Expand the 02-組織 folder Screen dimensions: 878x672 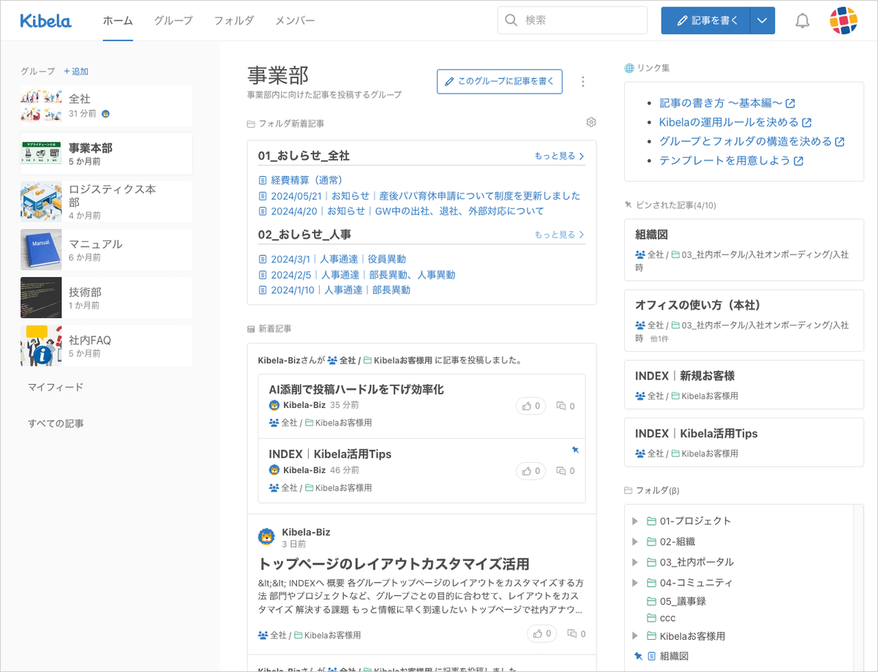coord(635,542)
